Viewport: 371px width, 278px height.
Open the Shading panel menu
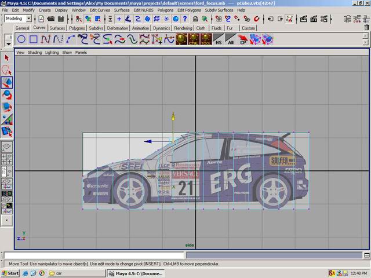[x=35, y=52]
